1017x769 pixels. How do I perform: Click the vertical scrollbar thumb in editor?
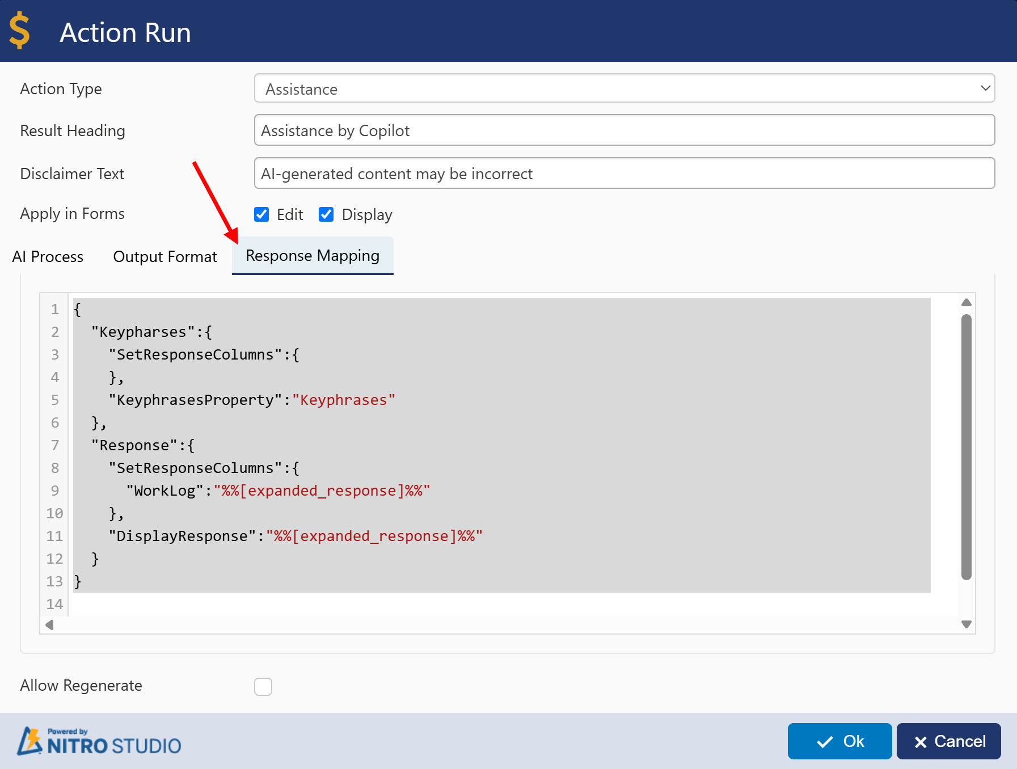[x=967, y=447]
